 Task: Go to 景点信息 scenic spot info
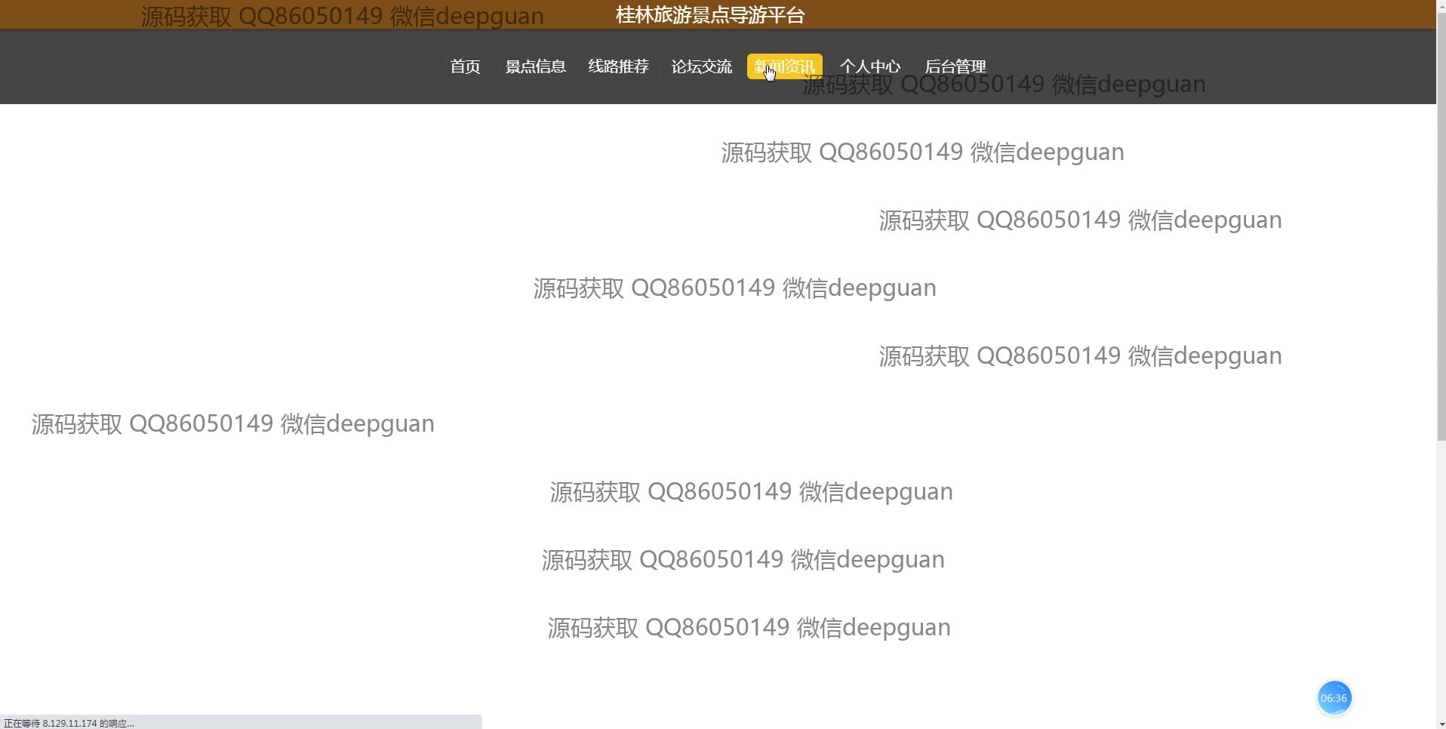click(535, 66)
